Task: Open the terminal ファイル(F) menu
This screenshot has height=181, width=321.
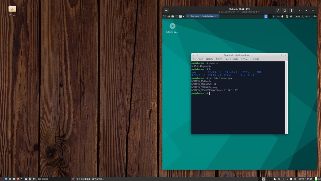Action: 198,59
